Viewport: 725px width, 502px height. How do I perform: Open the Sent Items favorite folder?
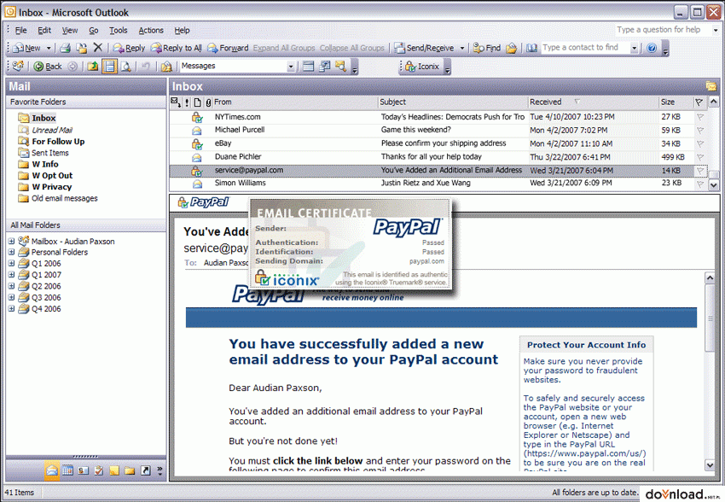(x=50, y=153)
